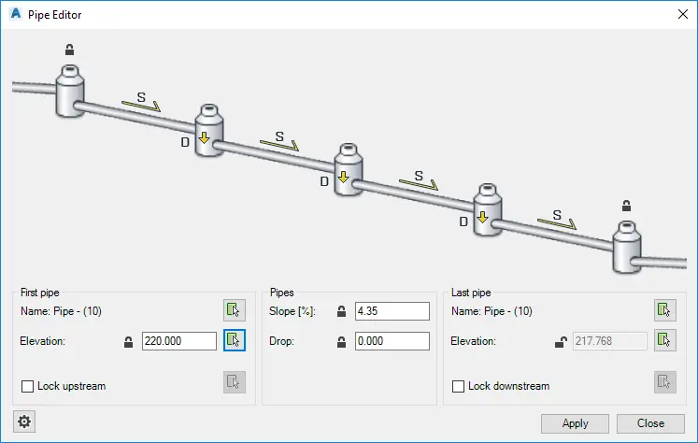
Task: Click disabled pick icon beside Lock upstream
Action: pos(235,382)
